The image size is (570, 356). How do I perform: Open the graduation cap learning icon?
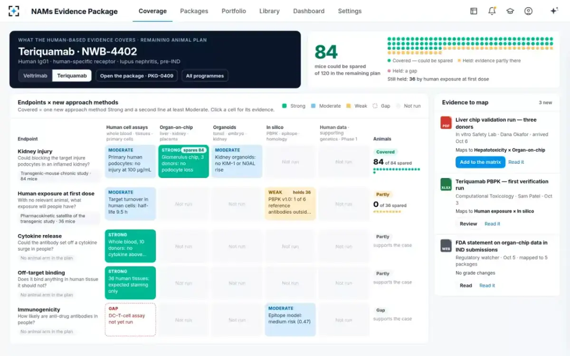pyautogui.click(x=510, y=11)
